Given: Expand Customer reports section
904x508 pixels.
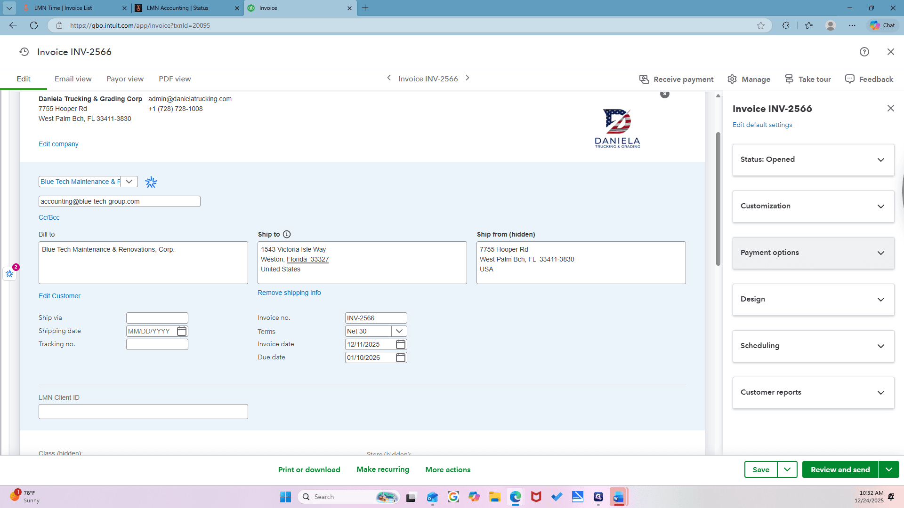Looking at the screenshot, I should point(814,393).
